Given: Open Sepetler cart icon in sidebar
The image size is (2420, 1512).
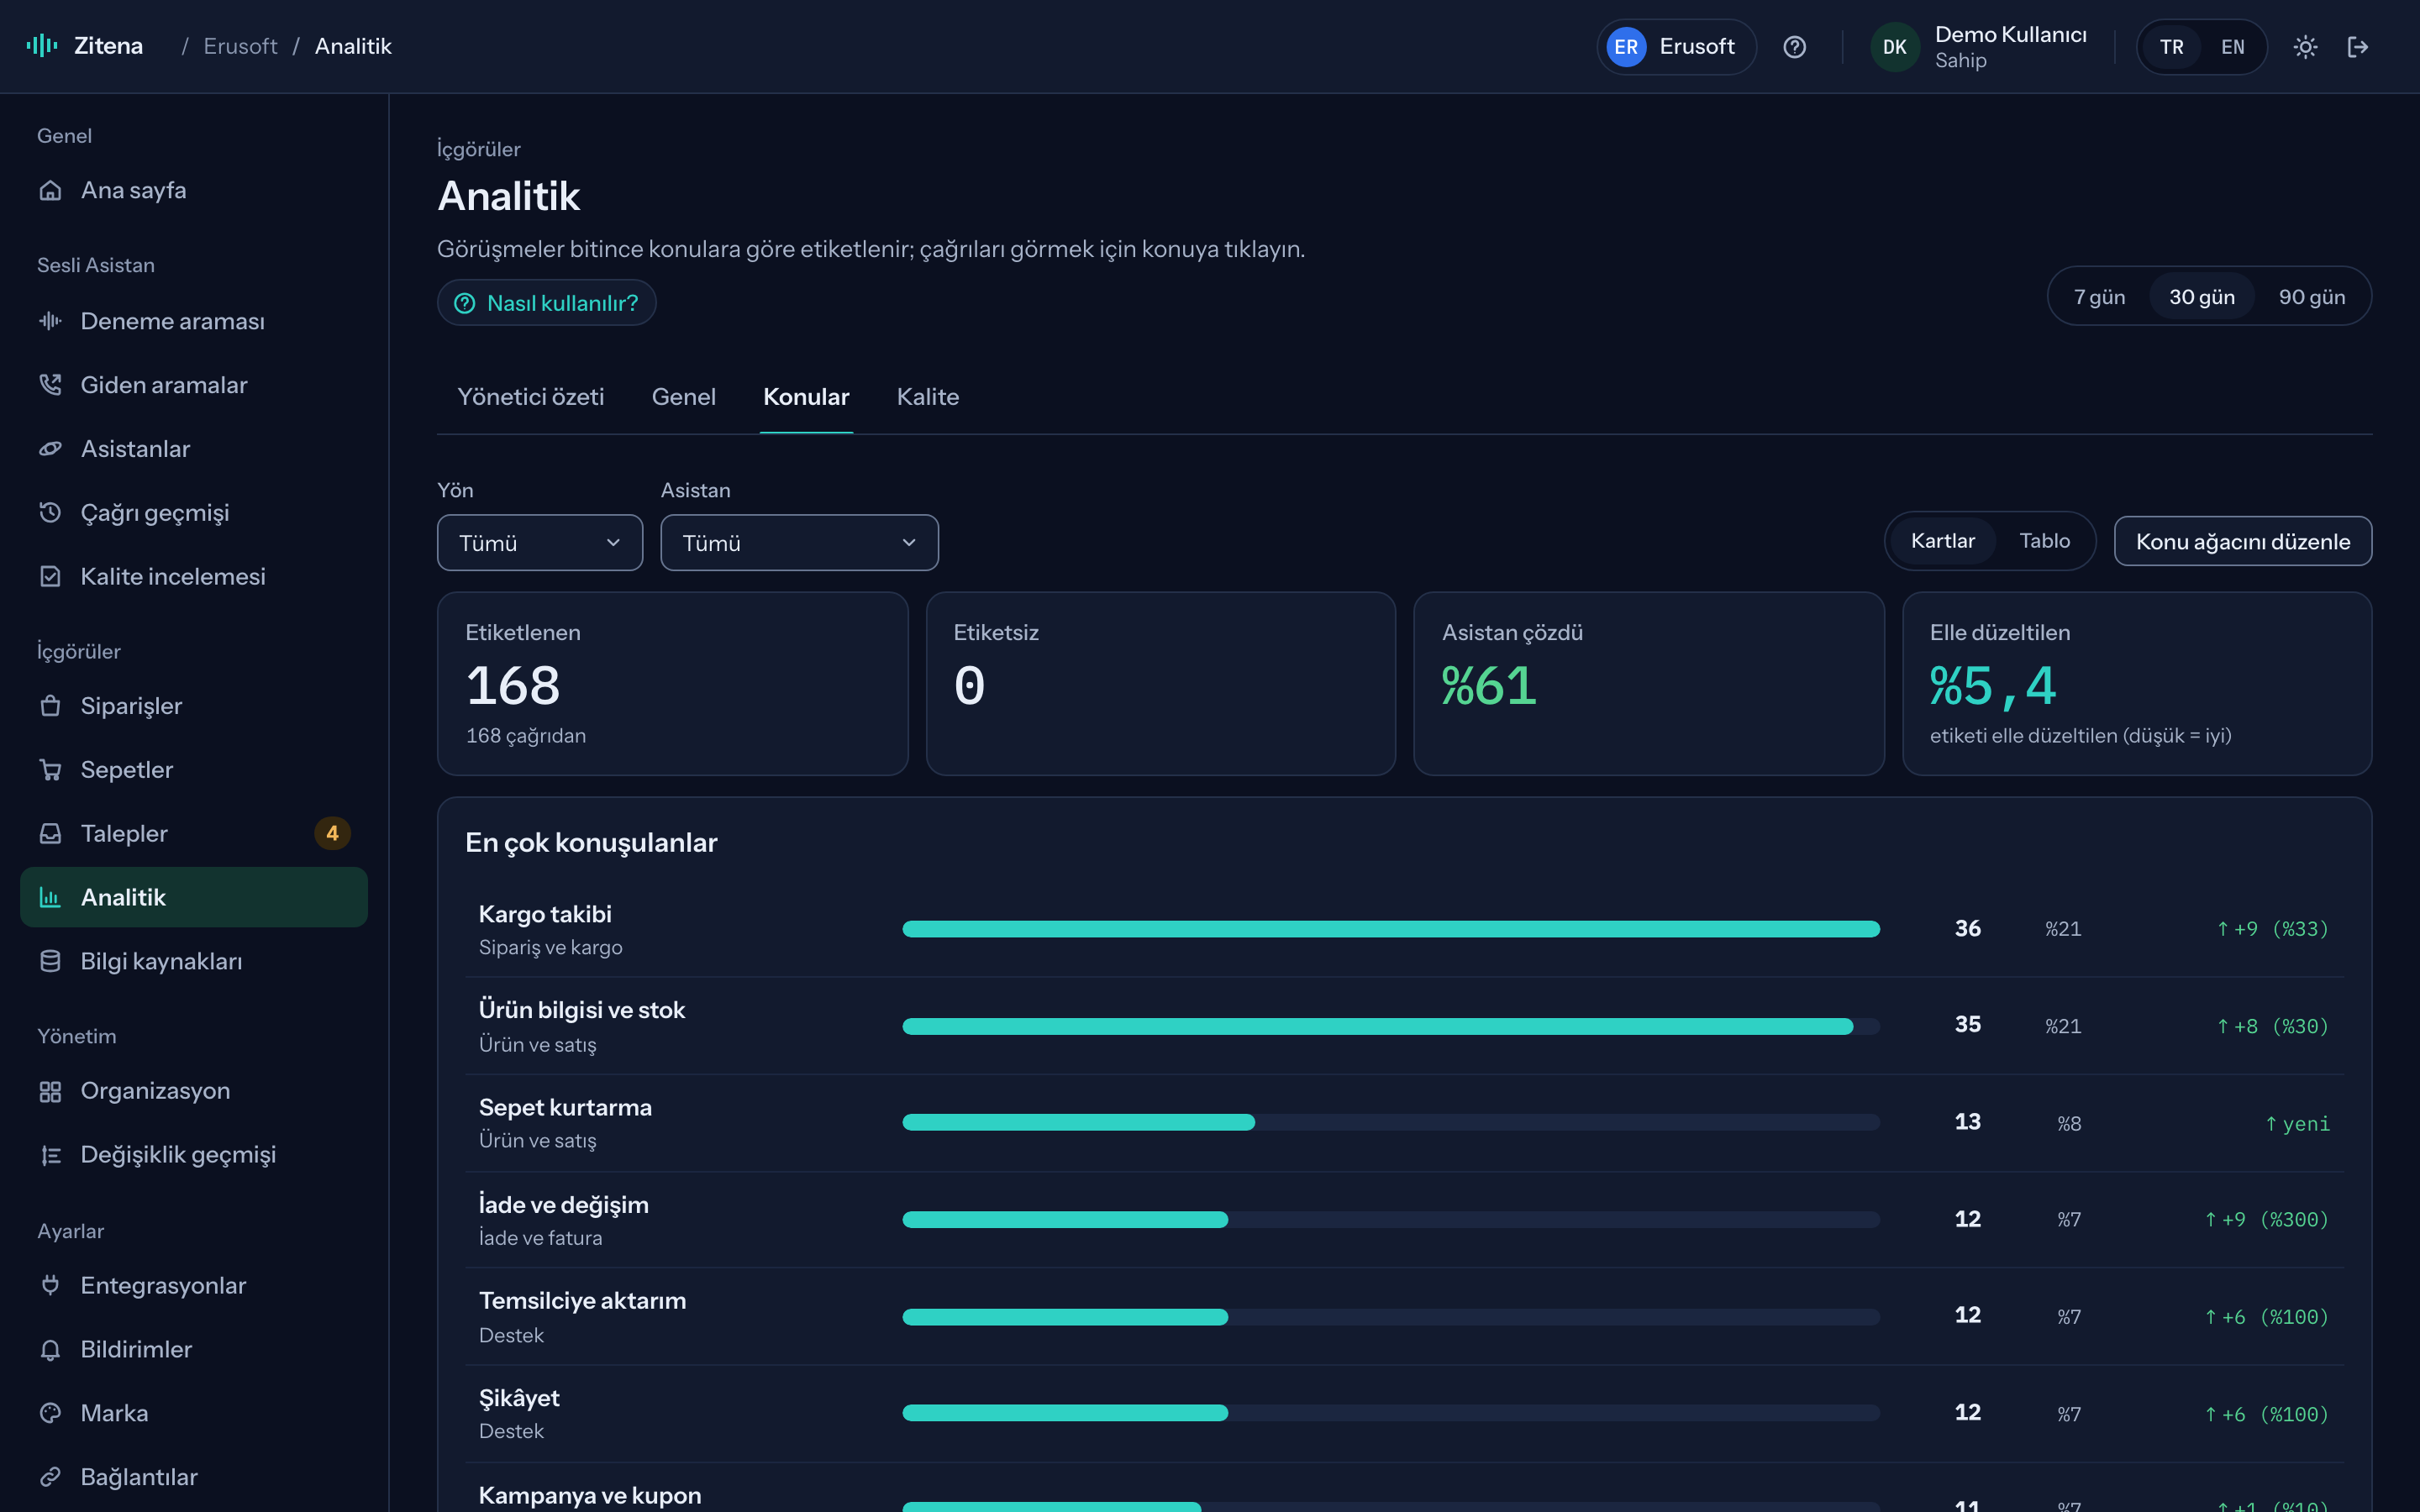Looking at the screenshot, I should [50, 770].
